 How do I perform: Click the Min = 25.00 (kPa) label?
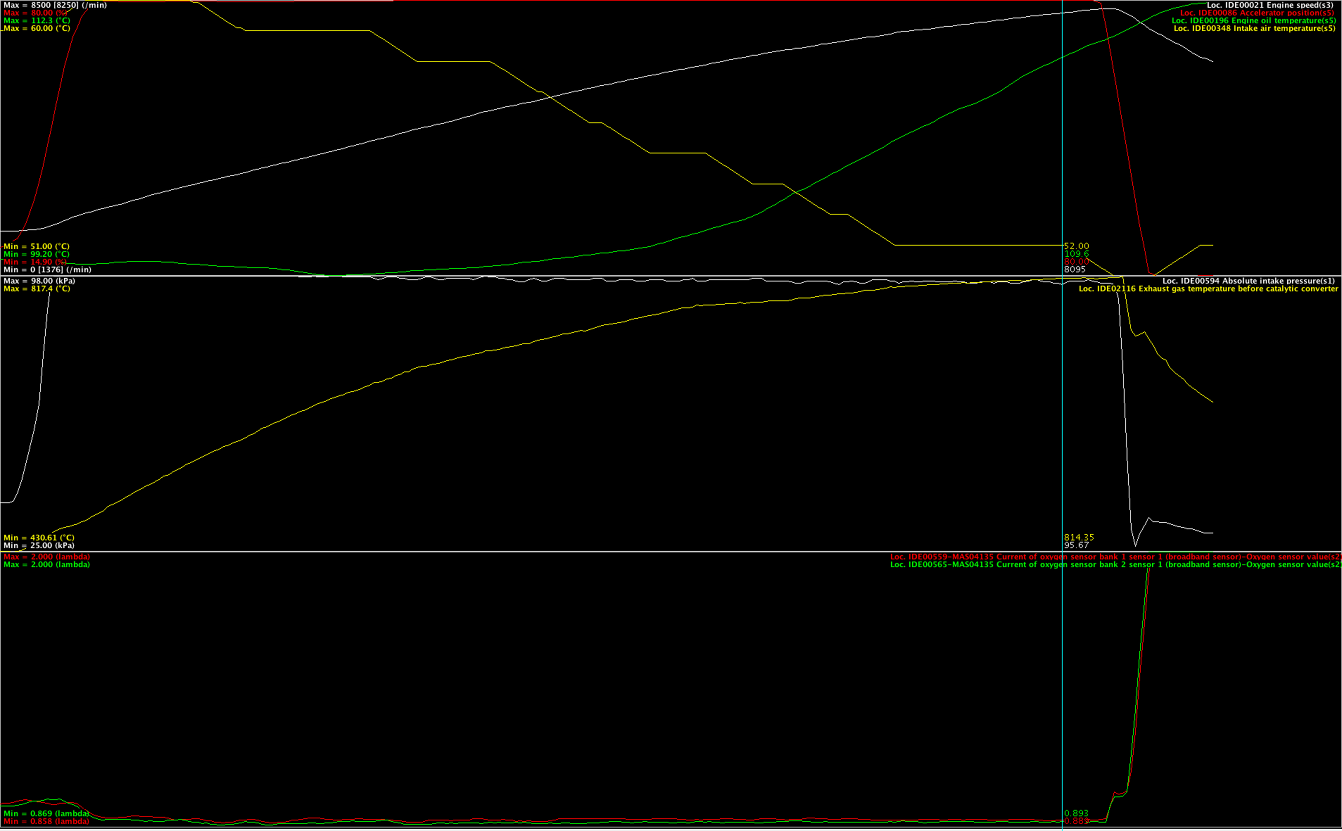(x=38, y=545)
